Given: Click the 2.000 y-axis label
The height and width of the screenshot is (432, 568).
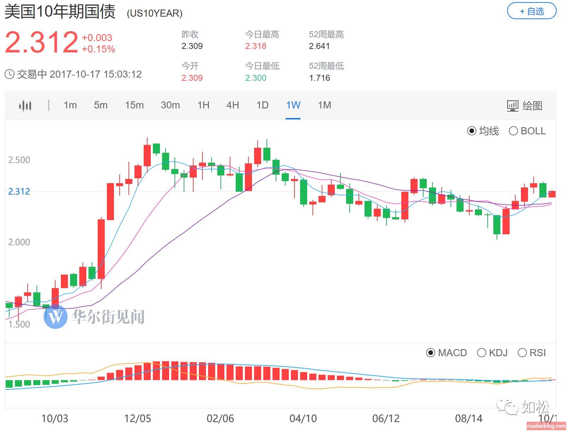Looking at the screenshot, I should (19, 242).
